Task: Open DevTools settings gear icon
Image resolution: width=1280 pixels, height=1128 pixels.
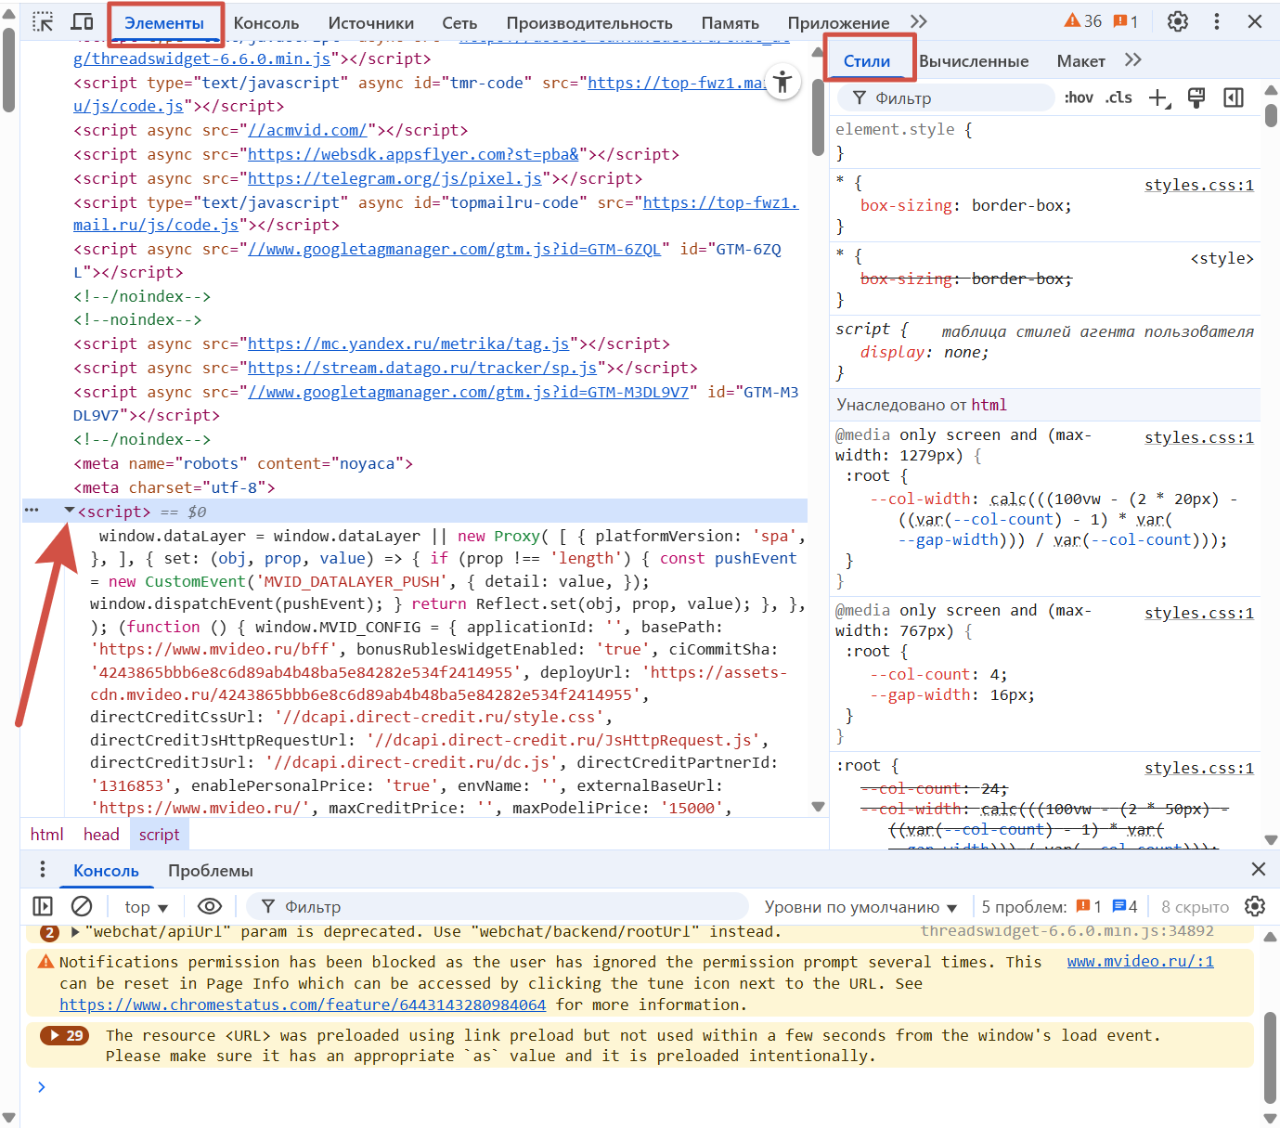Action: [1177, 21]
